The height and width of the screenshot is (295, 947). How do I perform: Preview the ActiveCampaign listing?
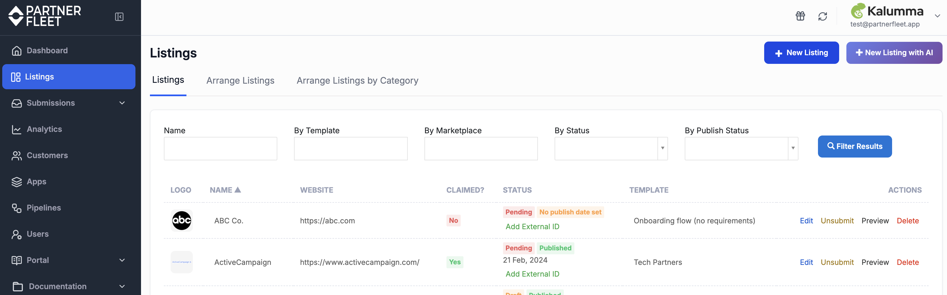pyautogui.click(x=875, y=262)
